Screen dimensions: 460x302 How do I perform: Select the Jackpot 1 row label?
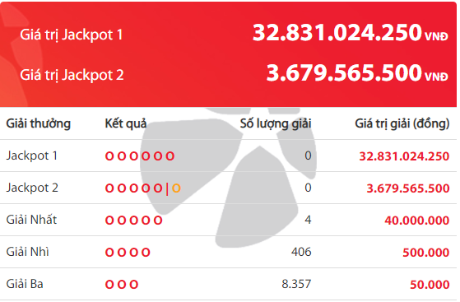32,156
